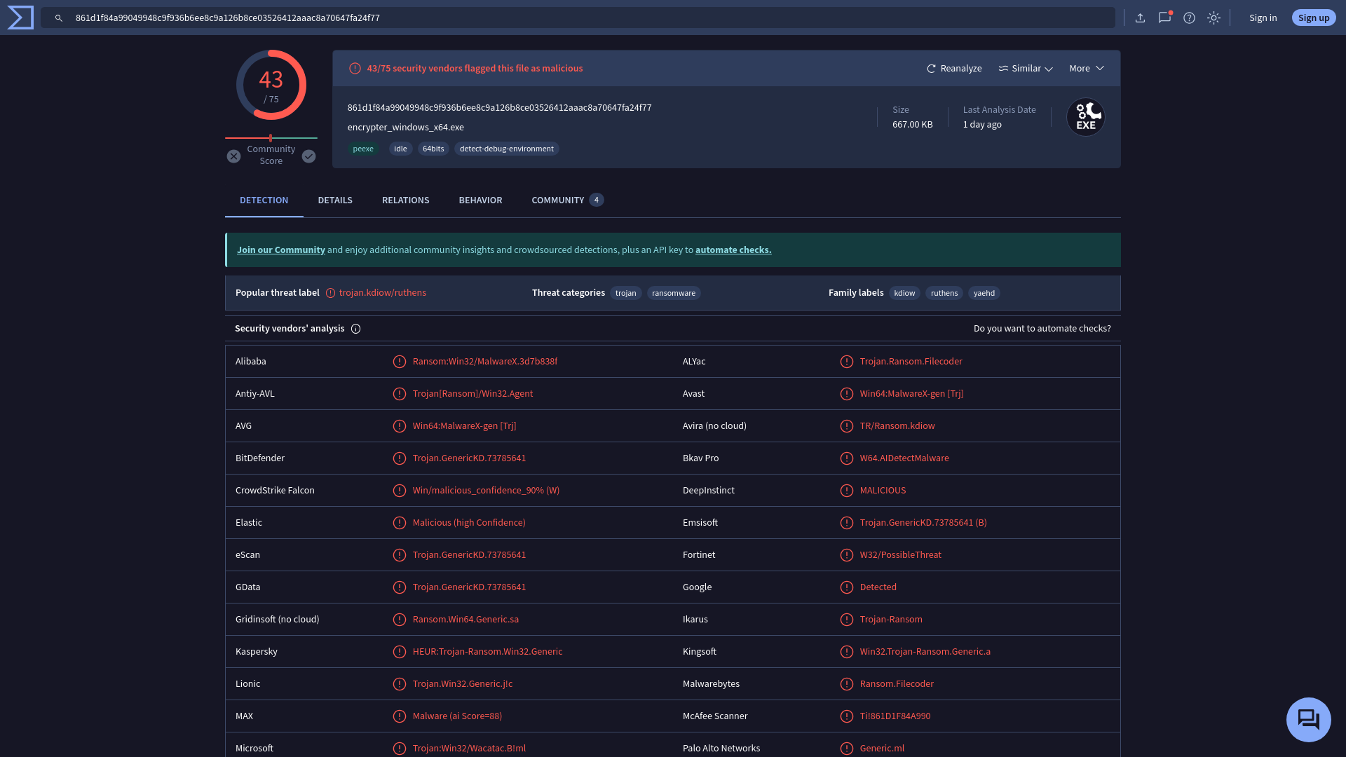
Task: Click the encrypter_windows_x64.exe filename
Action: tap(405, 128)
